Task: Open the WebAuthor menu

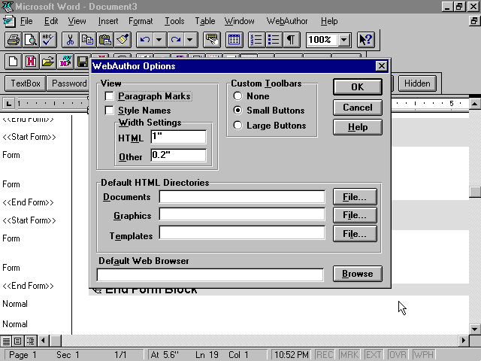Action: pyautogui.click(x=287, y=21)
